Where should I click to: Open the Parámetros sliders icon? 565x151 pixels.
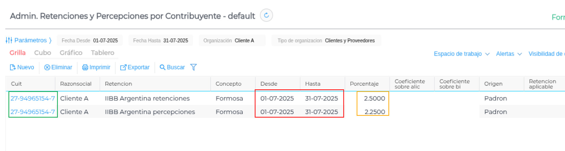coord(9,40)
